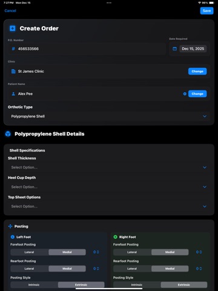Viewport: 218px width, 291px height.
Task: Adjust Right Foot Rearfoot Posting degree stepper
Action: [x=199, y=269]
